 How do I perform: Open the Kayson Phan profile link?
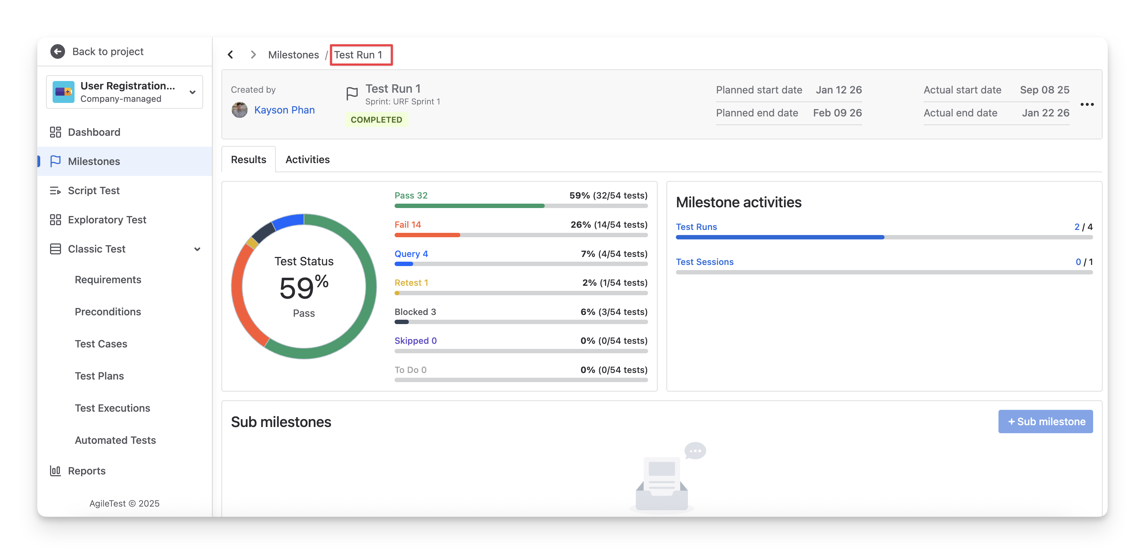click(x=284, y=110)
